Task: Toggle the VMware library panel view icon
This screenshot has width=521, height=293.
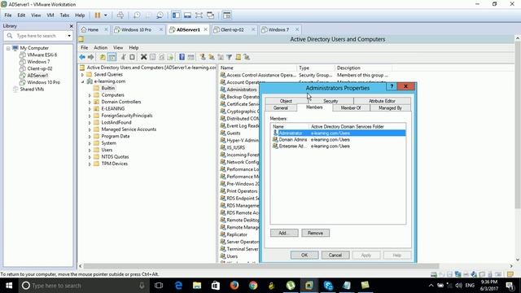Action: coord(176,15)
